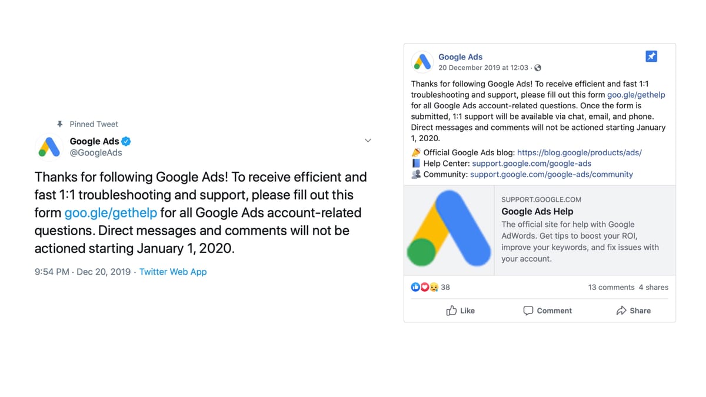Click the reaction emoji icons showing 38

point(425,287)
